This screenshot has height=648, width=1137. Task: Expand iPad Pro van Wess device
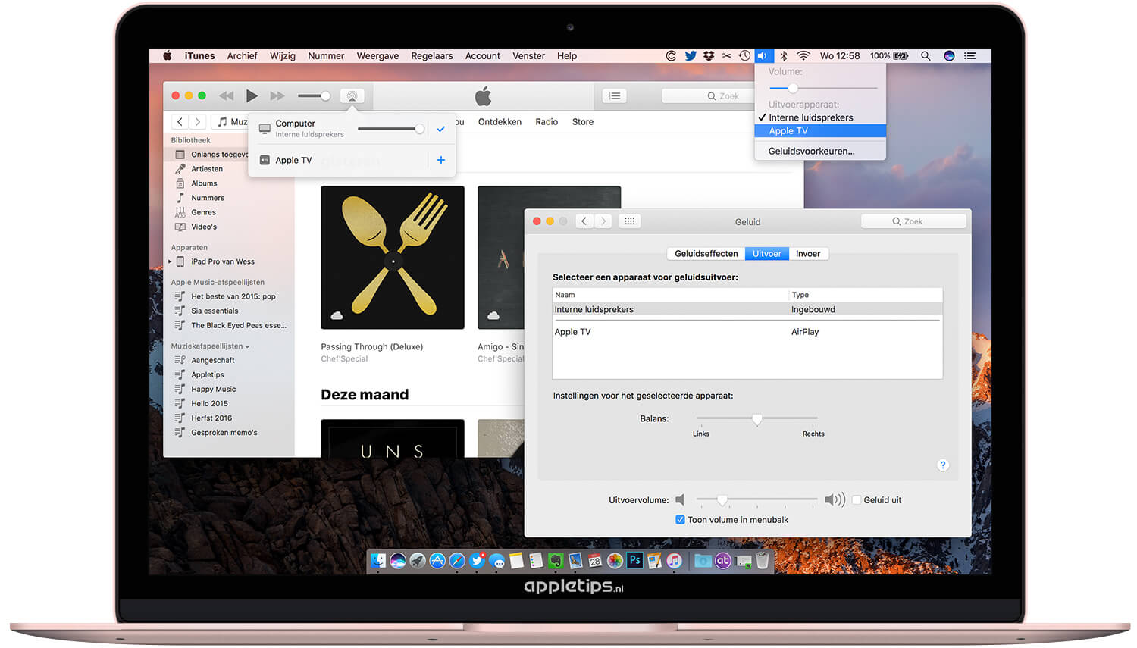pyautogui.click(x=170, y=262)
